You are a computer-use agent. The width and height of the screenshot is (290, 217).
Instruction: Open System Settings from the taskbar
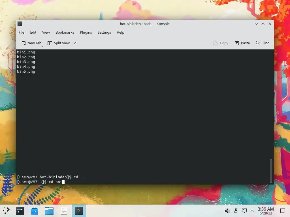tap(20, 211)
